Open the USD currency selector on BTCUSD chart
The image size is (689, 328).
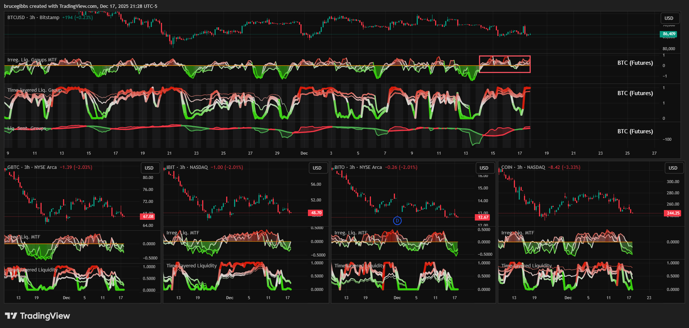pos(669,18)
